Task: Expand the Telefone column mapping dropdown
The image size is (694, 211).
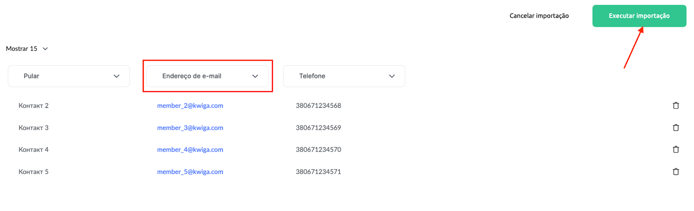Action: tap(344, 76)
